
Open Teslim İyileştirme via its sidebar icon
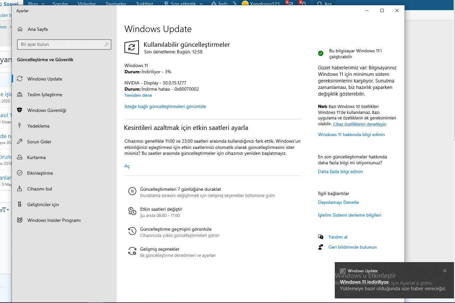click(x=20, y=95)
